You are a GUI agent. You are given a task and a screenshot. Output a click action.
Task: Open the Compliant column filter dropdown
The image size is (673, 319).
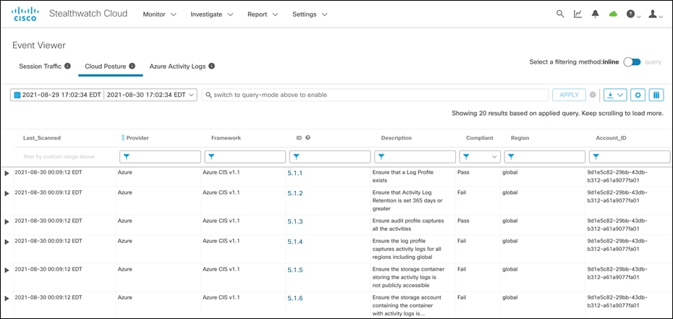(481, 156)
